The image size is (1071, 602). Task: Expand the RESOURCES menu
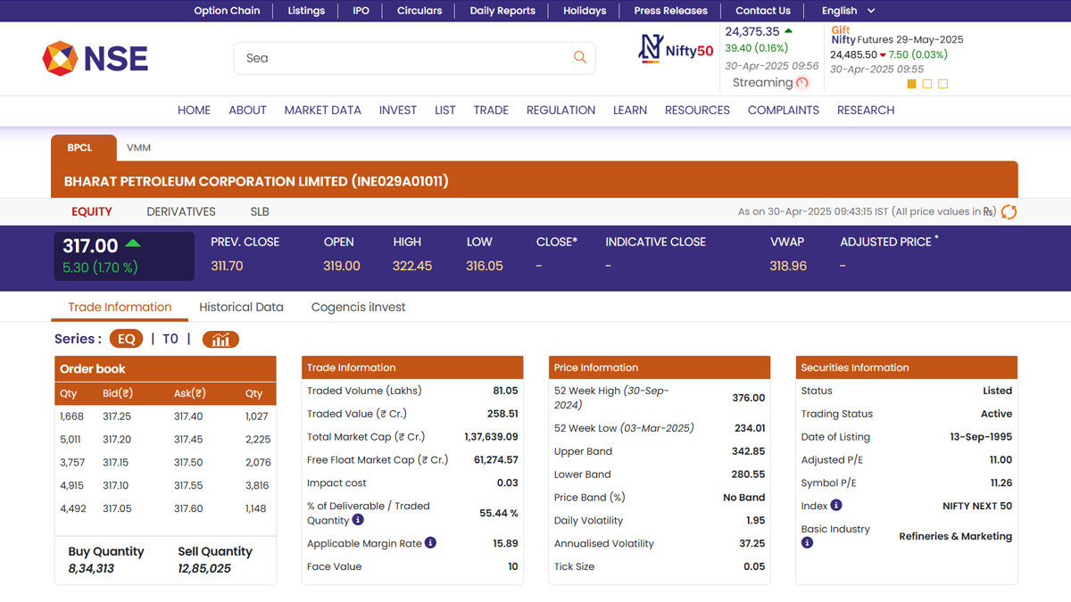(x=697, y=111)
